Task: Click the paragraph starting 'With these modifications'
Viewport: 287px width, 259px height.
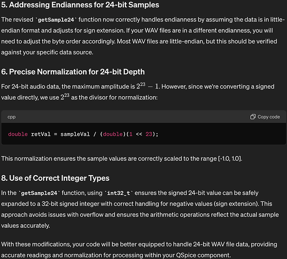Action: pyautogui.click(x=139, y=250)
